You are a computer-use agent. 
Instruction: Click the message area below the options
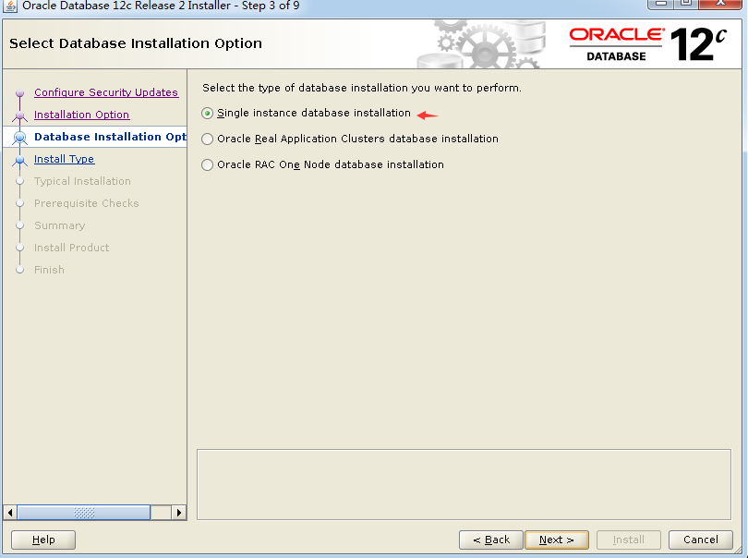(464, 484)
